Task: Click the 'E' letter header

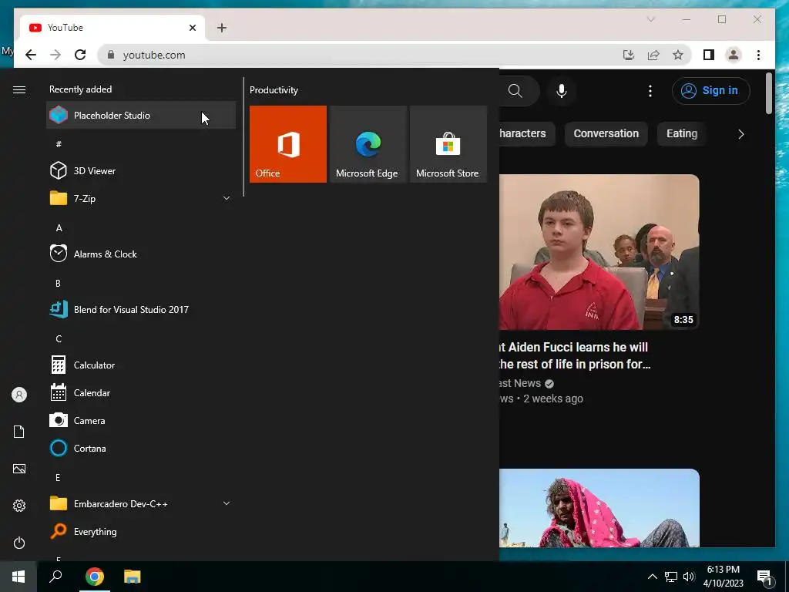Action: coord(58,477)
